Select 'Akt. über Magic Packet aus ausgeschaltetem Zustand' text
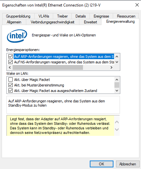 tap(55, 91)
